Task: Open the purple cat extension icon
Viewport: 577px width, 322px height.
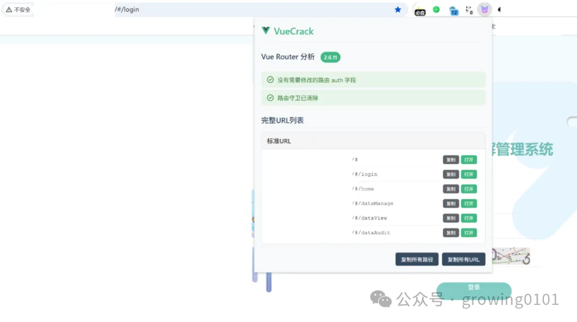Action: point(484,9)
